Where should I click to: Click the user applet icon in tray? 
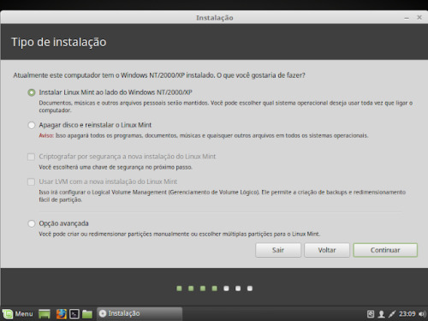[x=381, y=314]
